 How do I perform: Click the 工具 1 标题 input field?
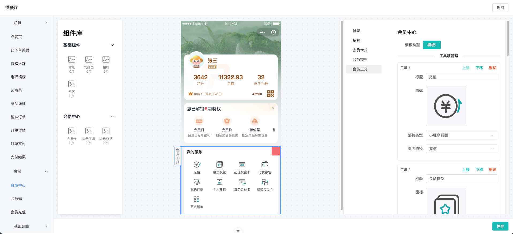462,77
